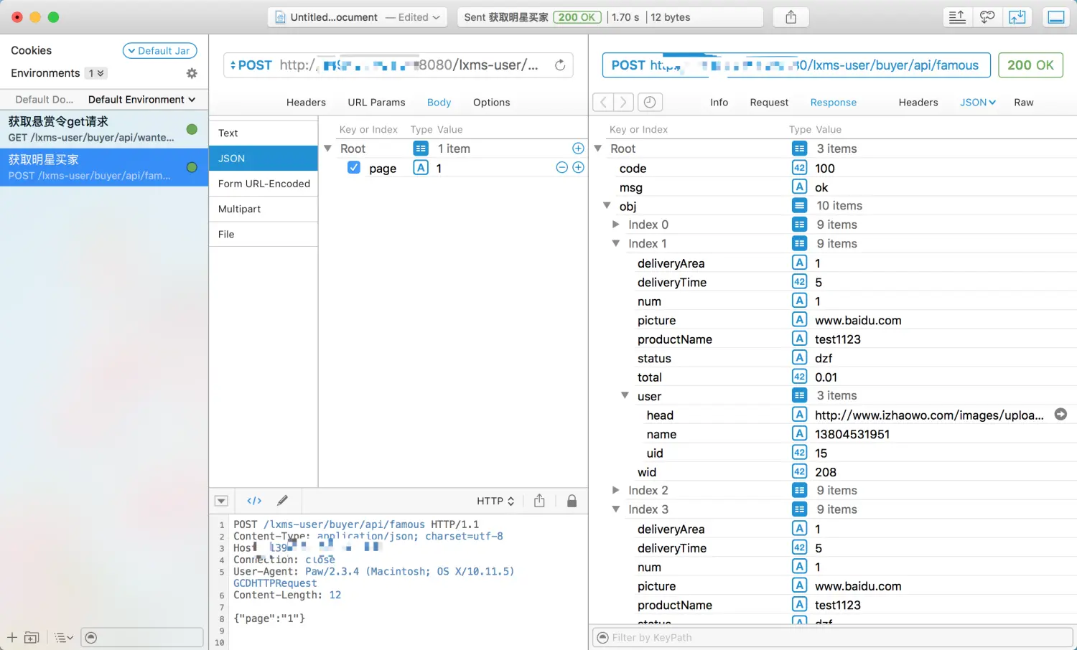Switch to the Options tab
1077x650 pixels.
tap(491, 103)
